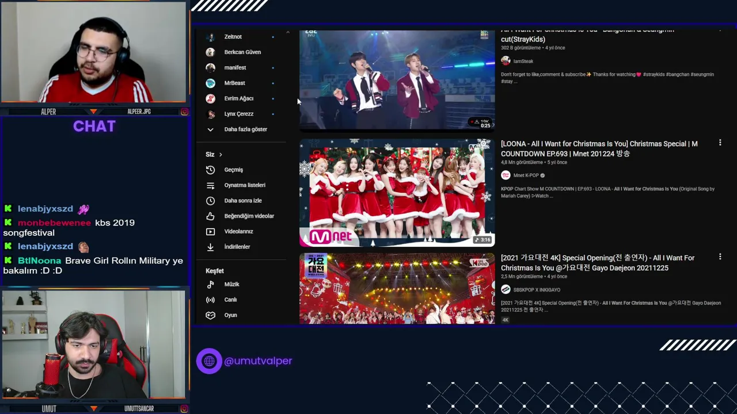Click chat username monbebewenee
This screenshot has height=414, width=737.
[x=54, y=223]
